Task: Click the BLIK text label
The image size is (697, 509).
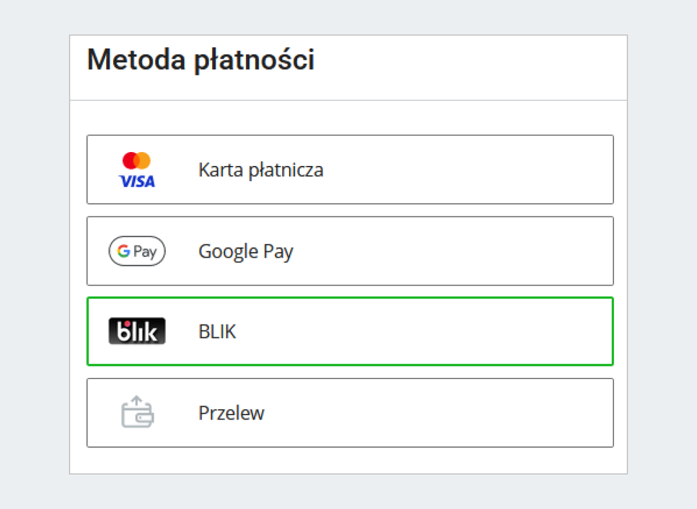Action: coord(217,331)
